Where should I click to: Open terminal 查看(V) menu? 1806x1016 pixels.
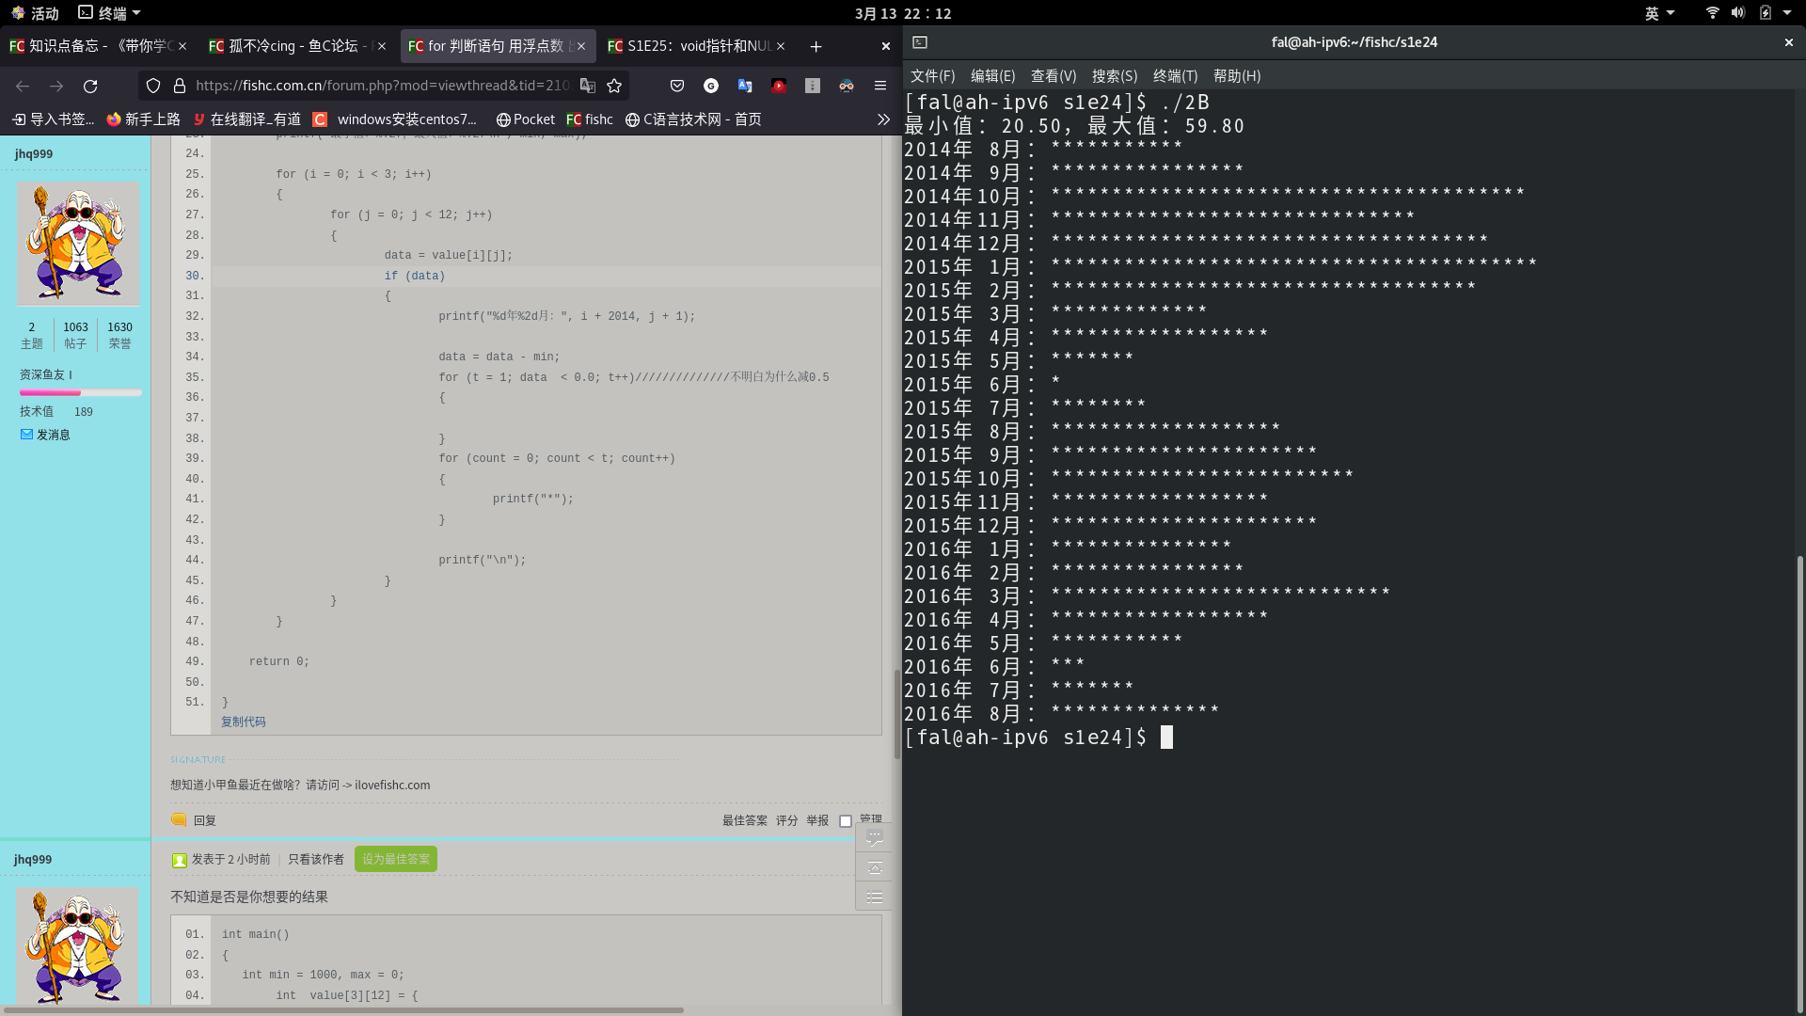pyautogui.click(x=1053, y=76)
